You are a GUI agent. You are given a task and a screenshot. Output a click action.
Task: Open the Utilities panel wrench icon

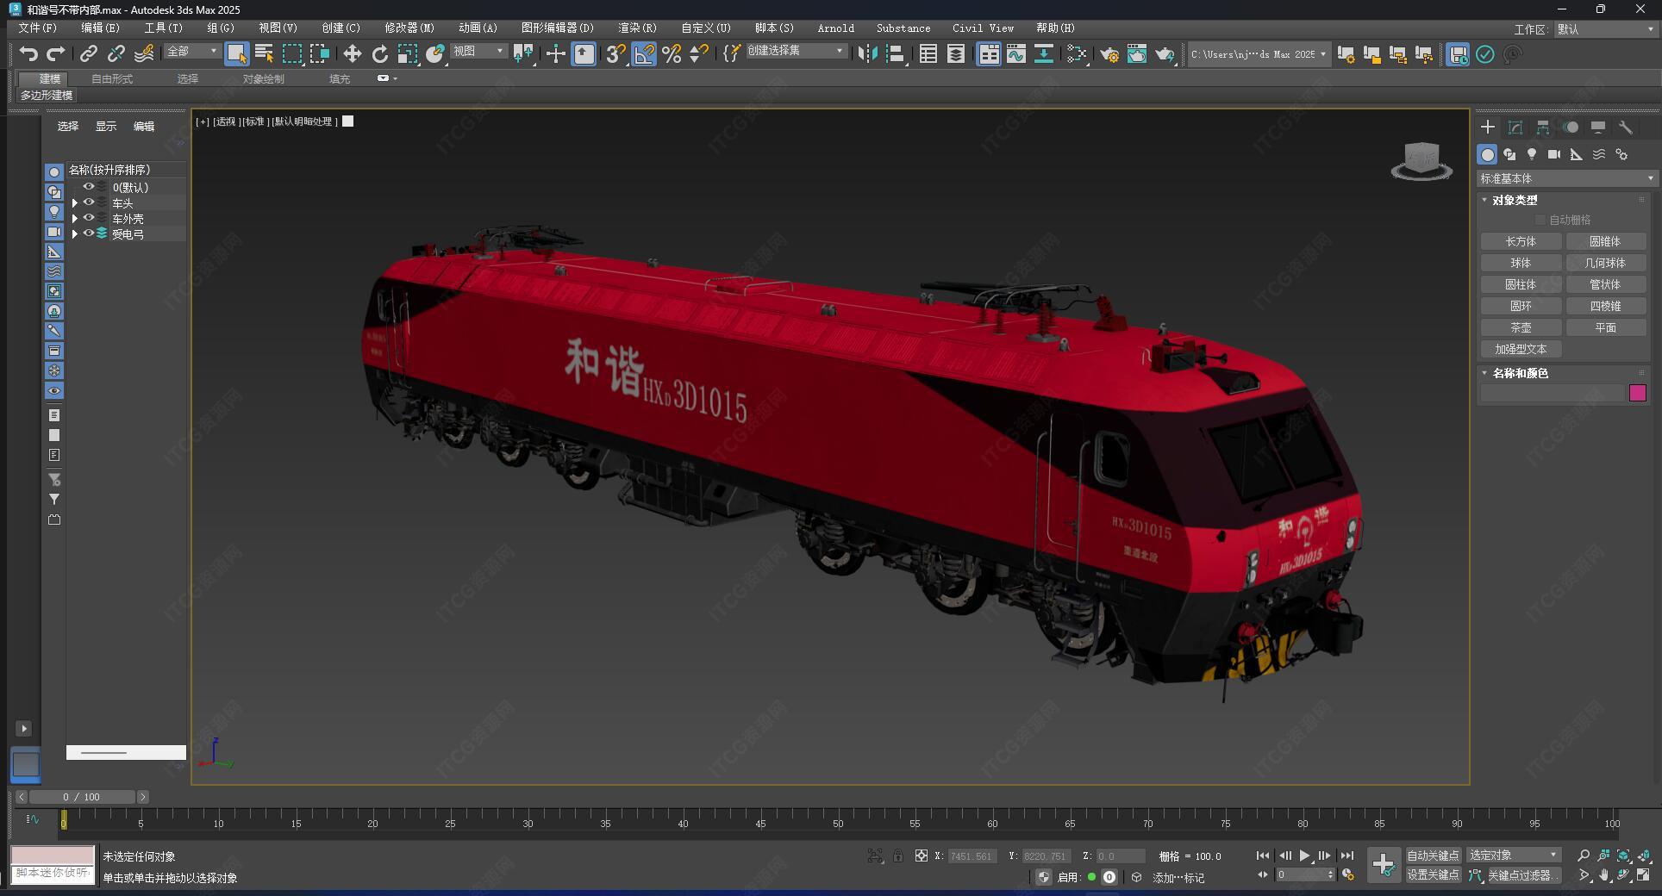pyautogui.click(x=1625, y=128)
